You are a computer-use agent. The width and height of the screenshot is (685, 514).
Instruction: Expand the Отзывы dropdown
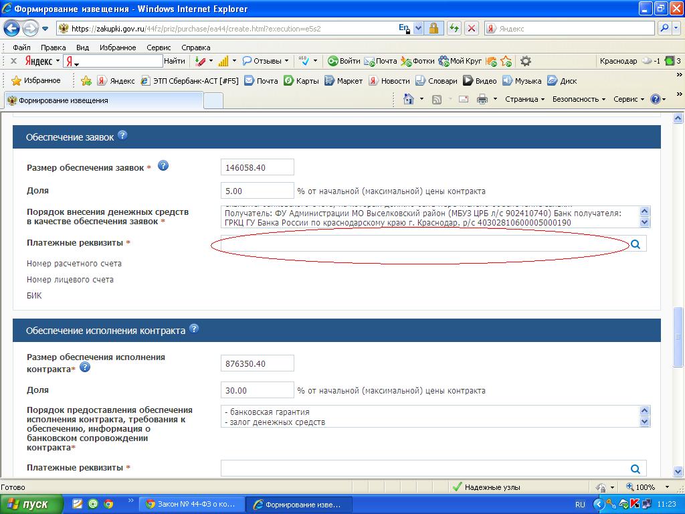click(286, 61)
